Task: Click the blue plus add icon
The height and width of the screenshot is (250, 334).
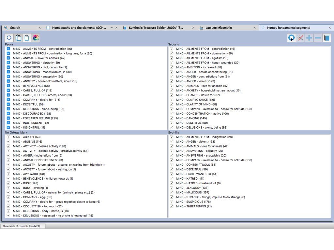Action: pyautogui.click(x=309, y=38)
